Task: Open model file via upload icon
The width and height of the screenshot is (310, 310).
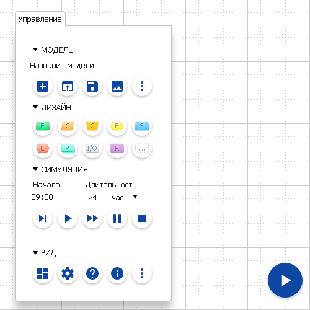Action: pos(68,86)
